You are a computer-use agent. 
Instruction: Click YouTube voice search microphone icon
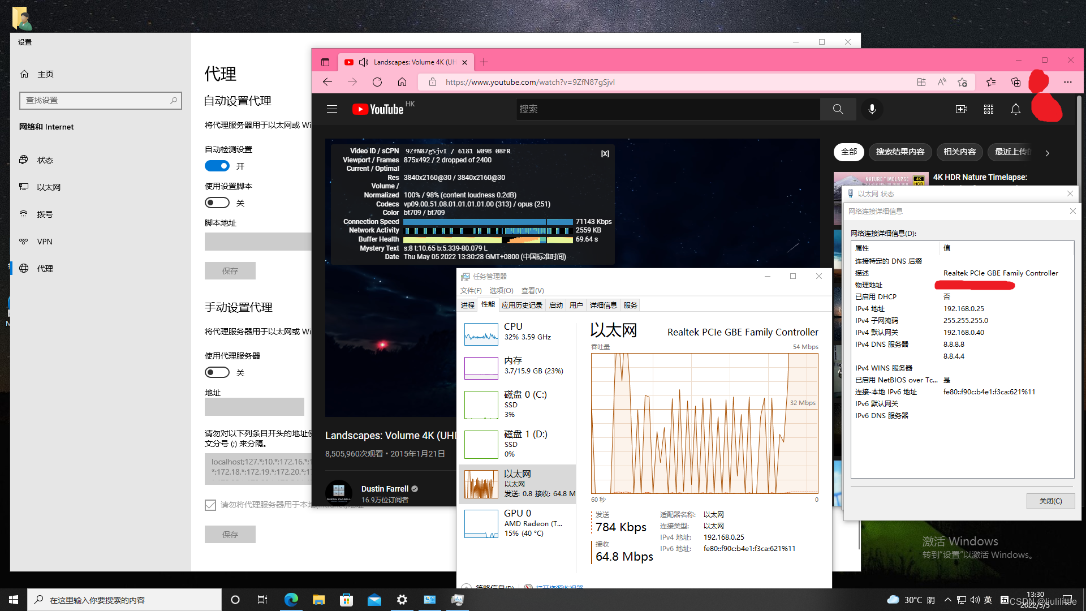(x=872, y=109)
